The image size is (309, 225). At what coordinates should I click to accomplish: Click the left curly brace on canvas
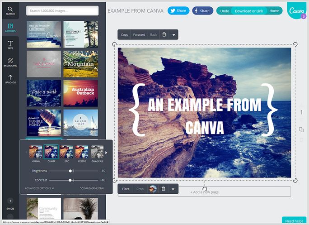(137, 110)
